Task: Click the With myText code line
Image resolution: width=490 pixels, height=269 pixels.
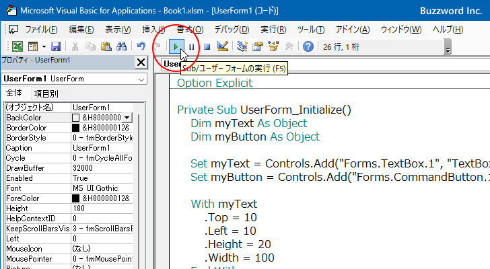Action: tap(223, 204)
